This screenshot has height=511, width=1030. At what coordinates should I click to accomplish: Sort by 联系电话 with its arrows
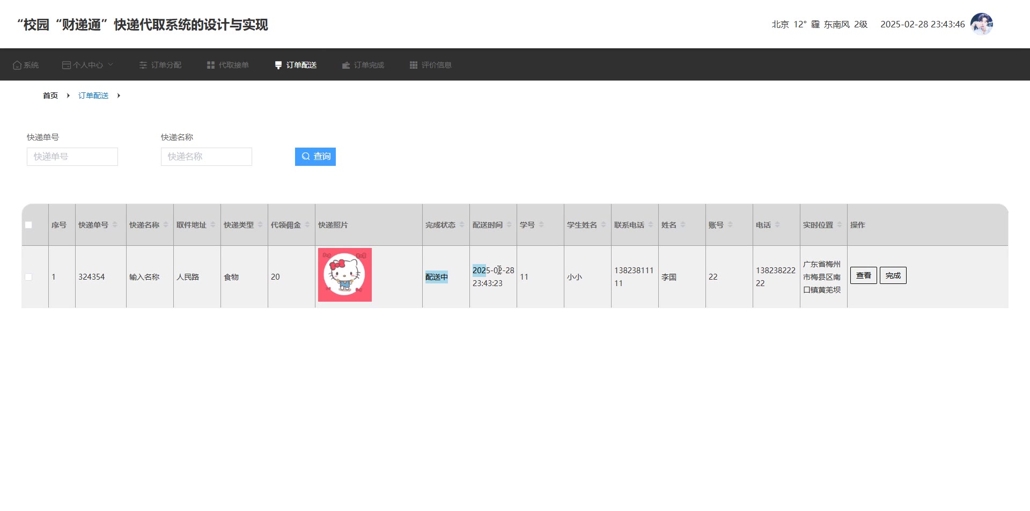651,225
